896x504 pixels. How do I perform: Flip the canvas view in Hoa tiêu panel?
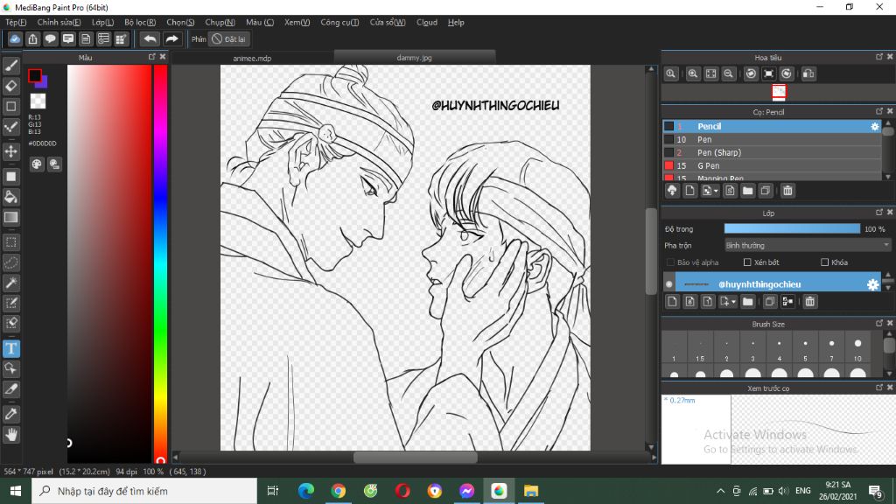(x=808, y=73)
